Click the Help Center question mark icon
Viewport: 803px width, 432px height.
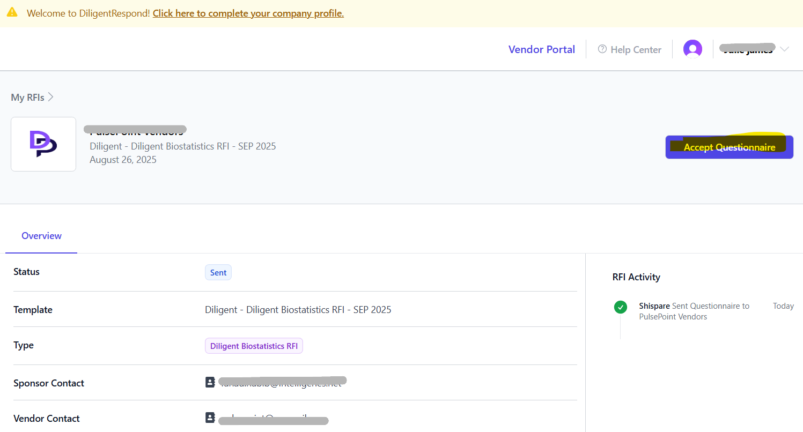pos(602,49)
